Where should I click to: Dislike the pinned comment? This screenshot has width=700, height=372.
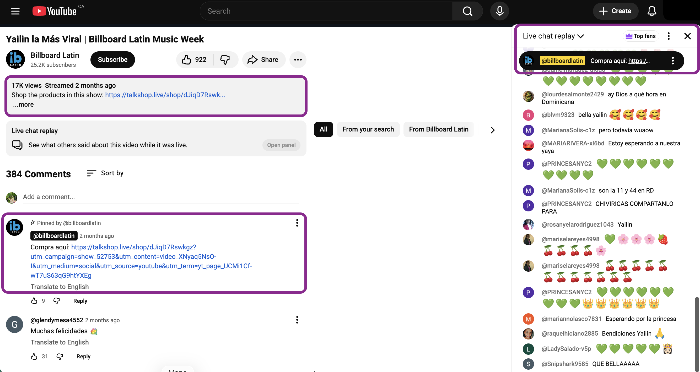click(x=57, y=301)
